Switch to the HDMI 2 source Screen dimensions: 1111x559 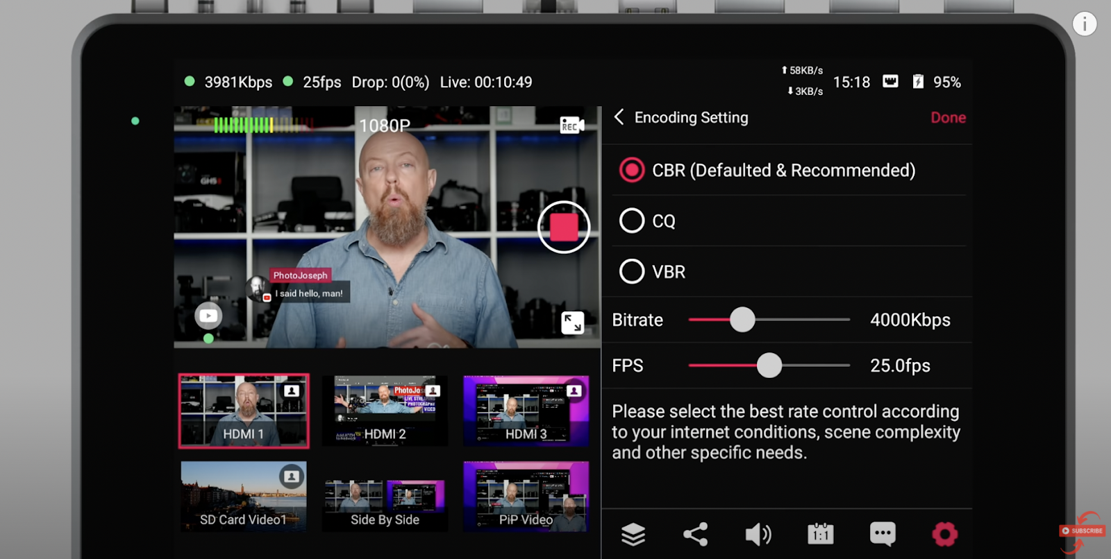tap(385, 411)
